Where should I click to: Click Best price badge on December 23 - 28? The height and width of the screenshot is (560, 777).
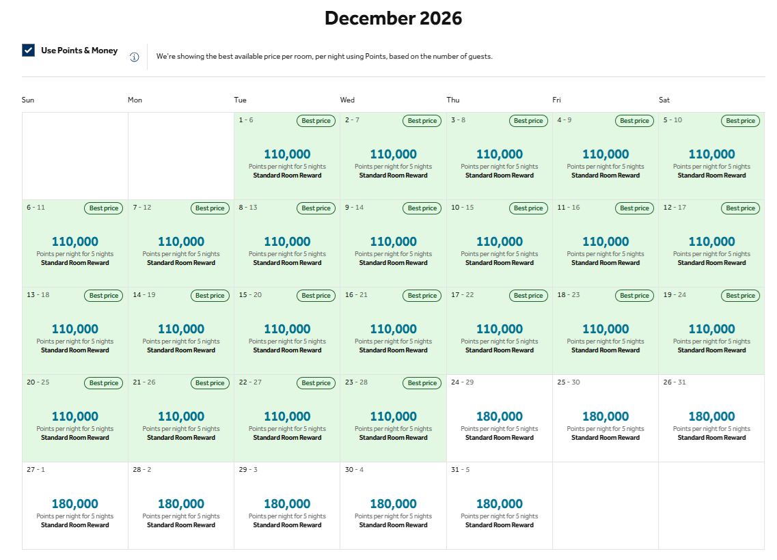point(422,383)
